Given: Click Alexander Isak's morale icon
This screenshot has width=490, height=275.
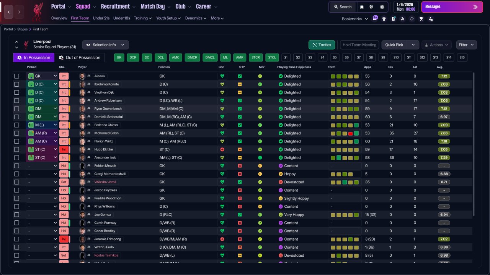Looking at the screenshot, I should [260, 158].
